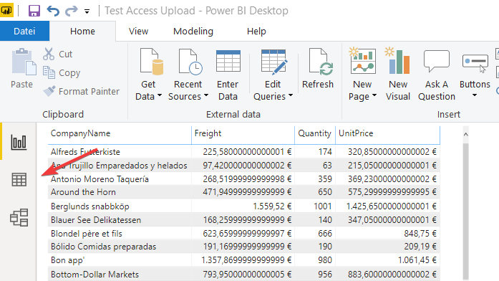Expand the Recent Sources dropdown arrow
499x281 pixels.
coord(206,95)
